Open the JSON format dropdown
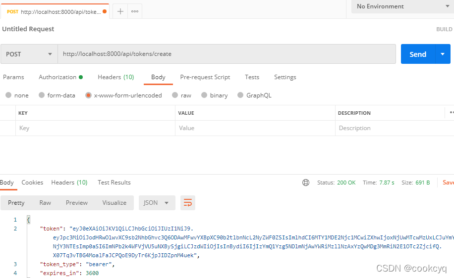Screen dimensions: 454x278 [x=157, y=203]
